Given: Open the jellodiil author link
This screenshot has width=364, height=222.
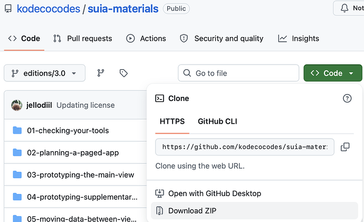Looking at the screenshot, I should pyautogui.click(x=39, y=105).
